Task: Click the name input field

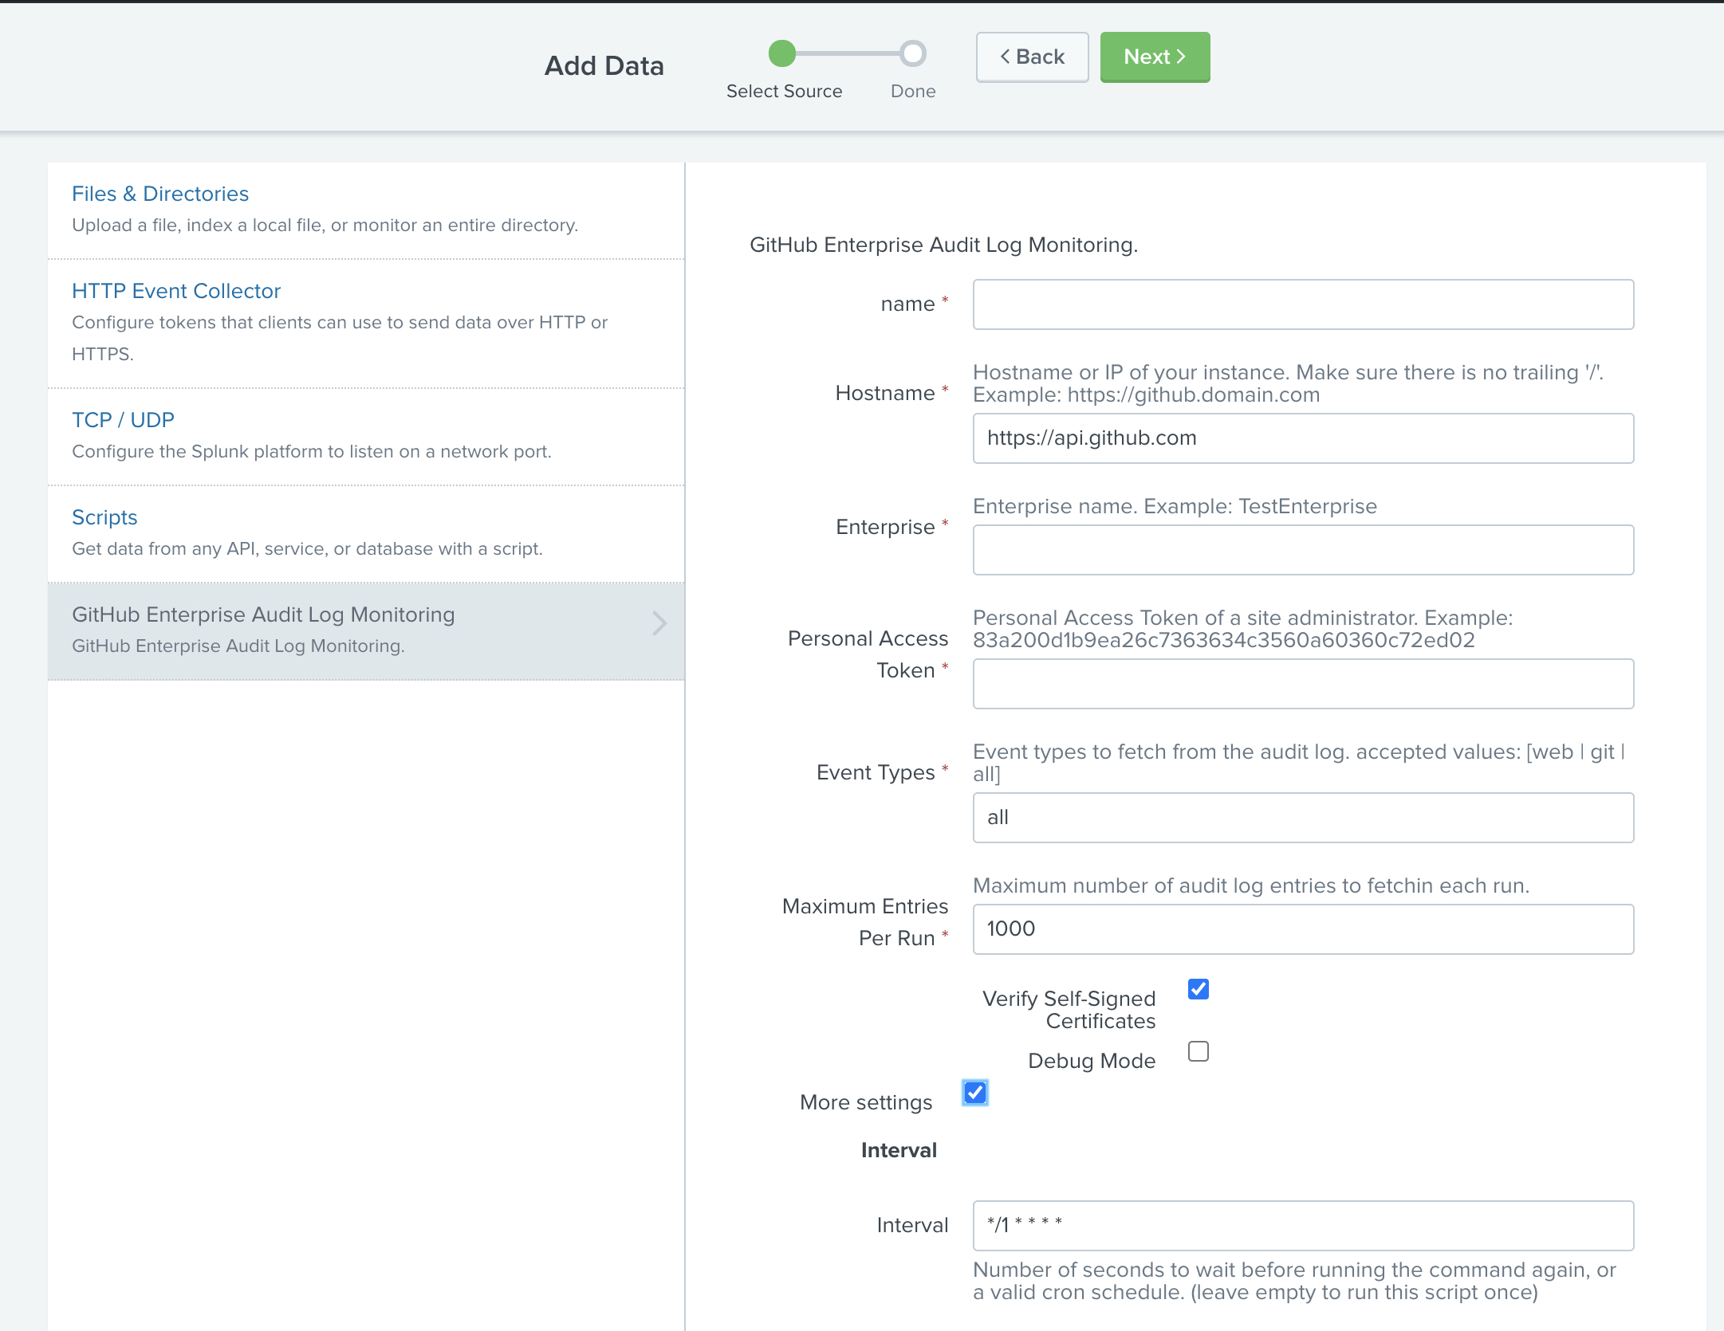Action: coord(1302,304)
